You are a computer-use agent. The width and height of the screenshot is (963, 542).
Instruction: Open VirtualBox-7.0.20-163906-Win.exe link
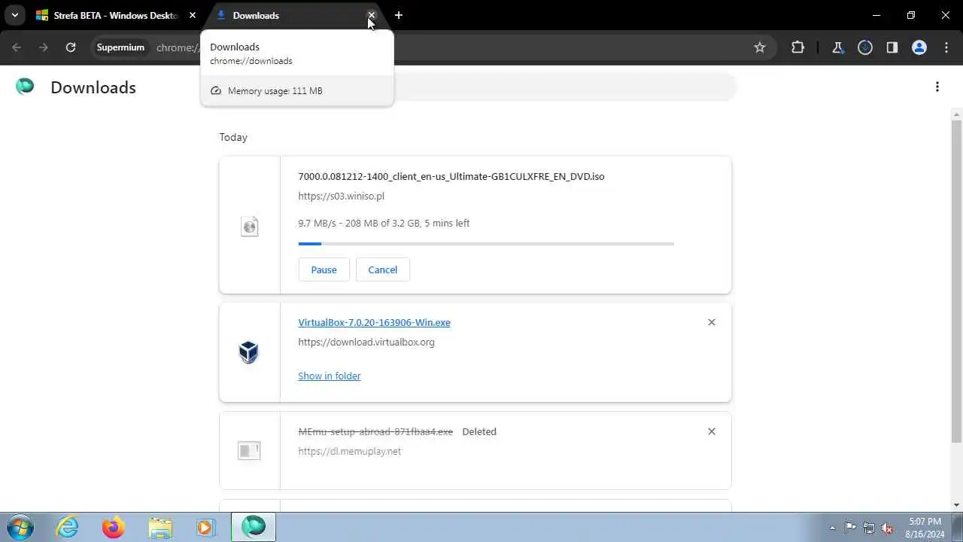point(375,322)
